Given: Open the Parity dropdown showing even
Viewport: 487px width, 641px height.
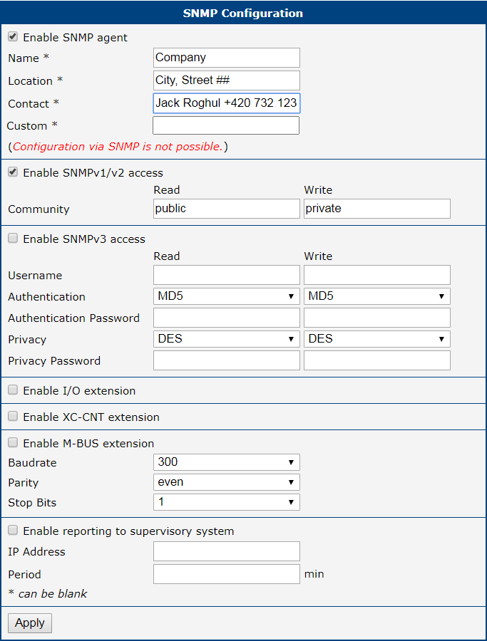Looking at the screenshot, I should [227, 482].
